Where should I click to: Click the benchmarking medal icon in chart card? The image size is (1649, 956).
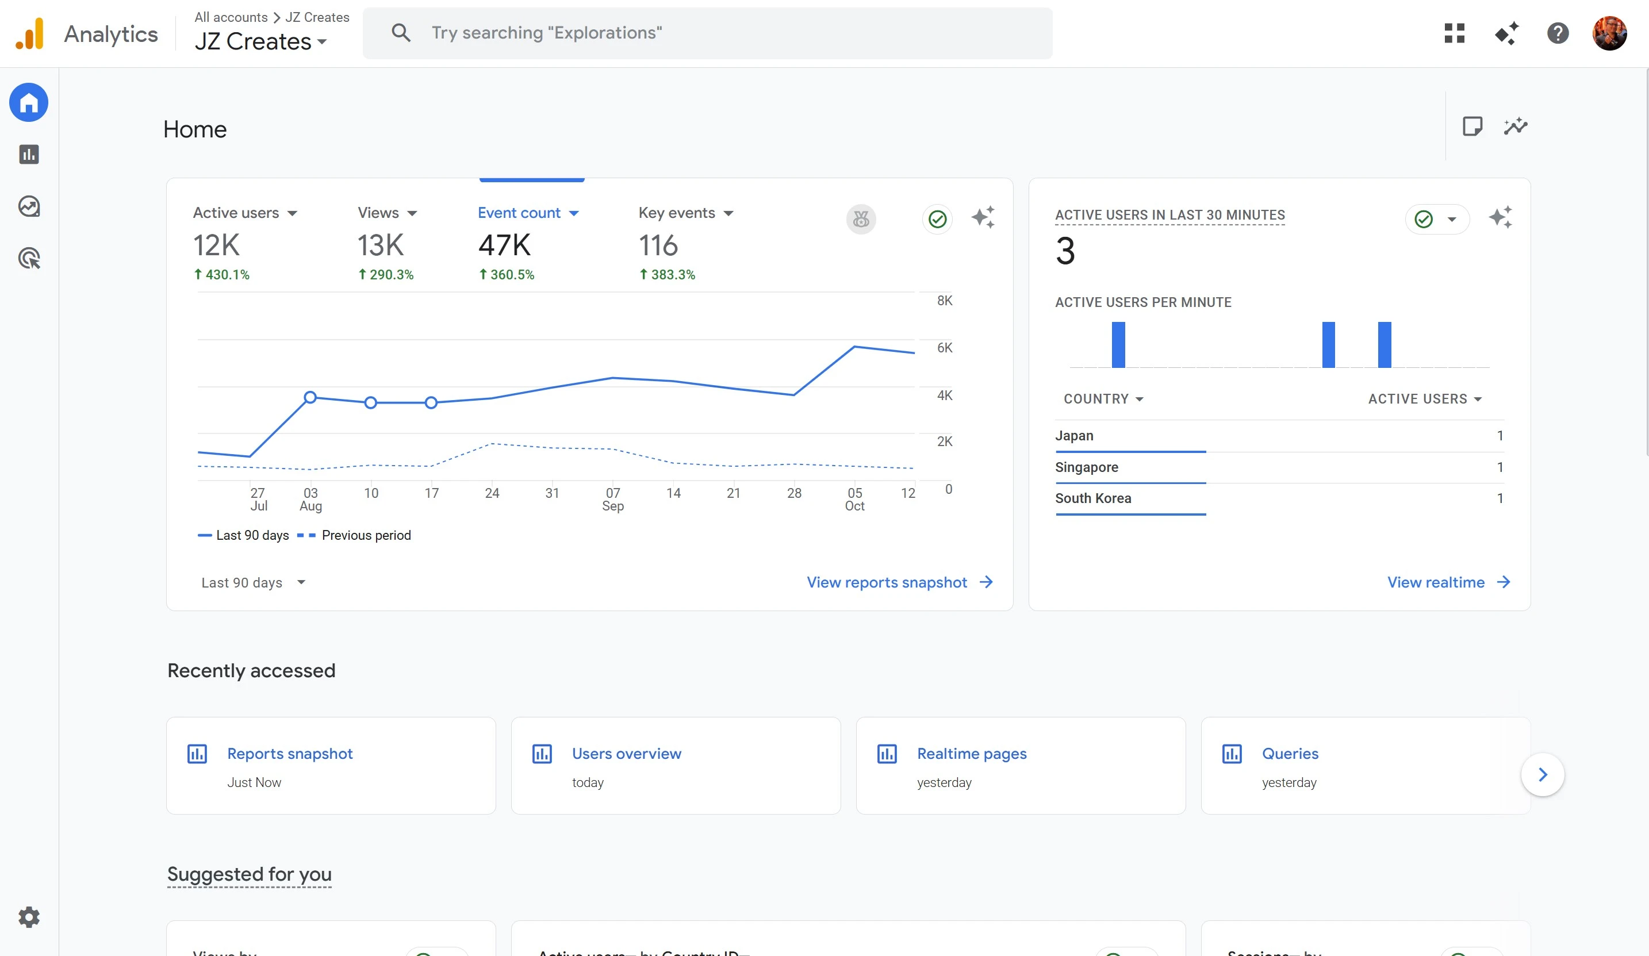point(861,219)
